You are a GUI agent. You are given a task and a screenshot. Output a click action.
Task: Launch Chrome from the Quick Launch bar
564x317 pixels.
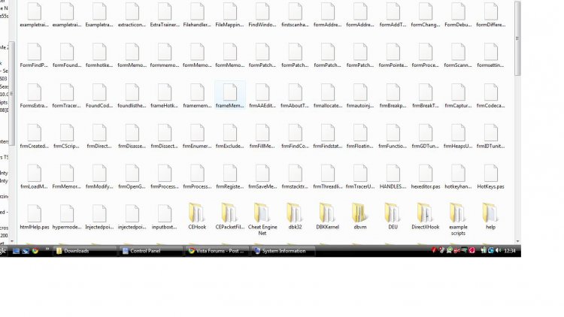pos(35,251)
